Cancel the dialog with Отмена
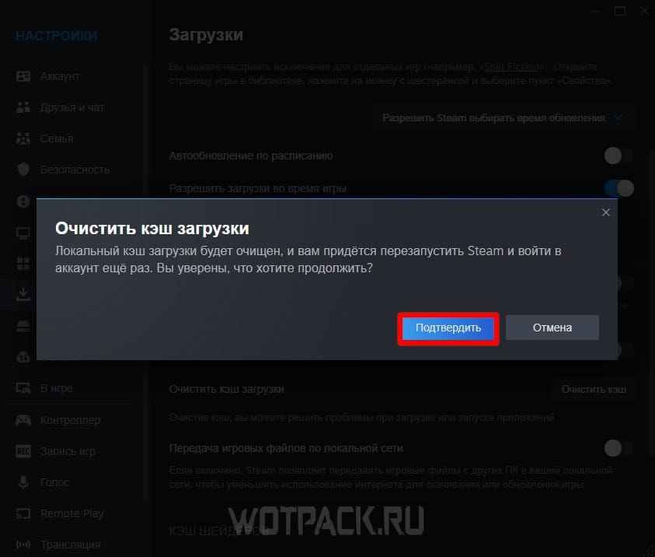655x557 pixels. coord(552,328)
